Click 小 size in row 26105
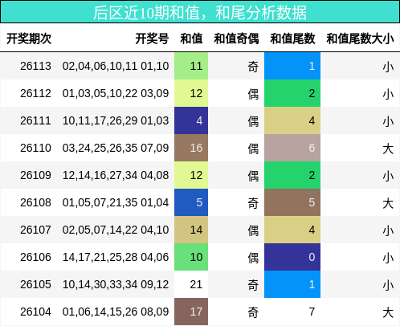 pos(388,285)
